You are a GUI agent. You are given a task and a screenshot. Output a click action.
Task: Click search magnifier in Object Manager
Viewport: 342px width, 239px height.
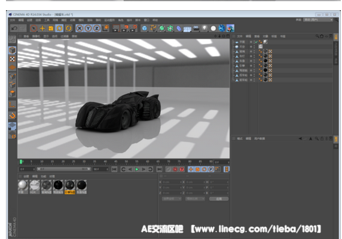click(317, 36)
